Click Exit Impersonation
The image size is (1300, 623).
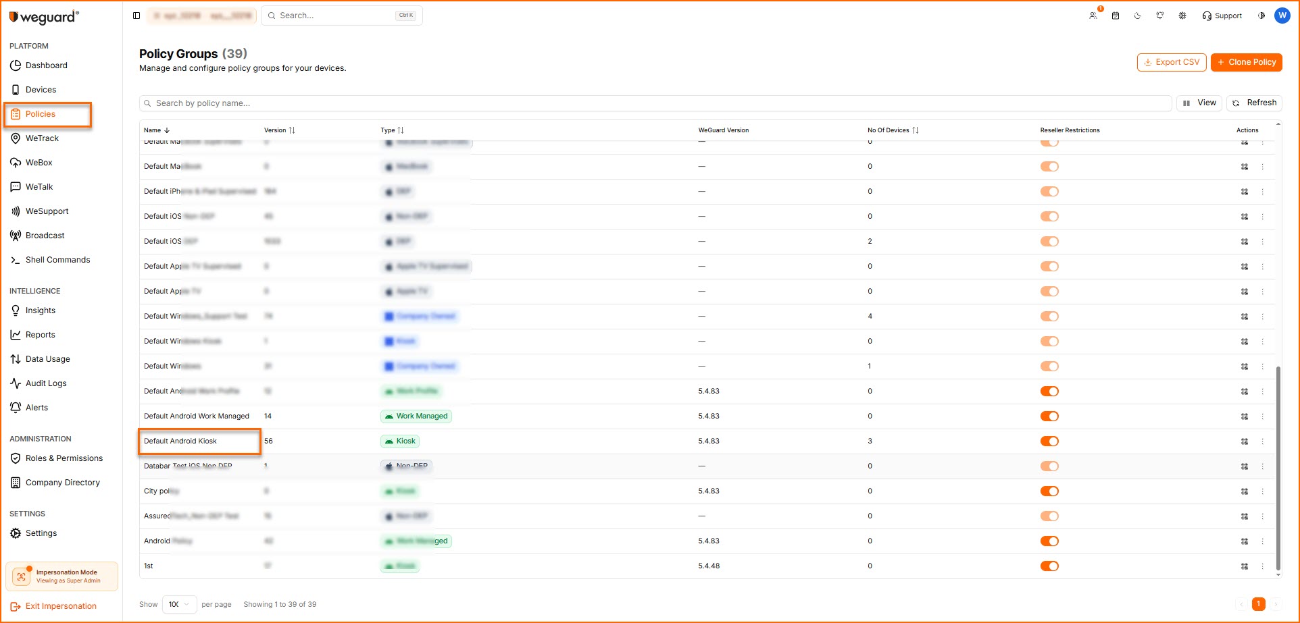point(53,606)
